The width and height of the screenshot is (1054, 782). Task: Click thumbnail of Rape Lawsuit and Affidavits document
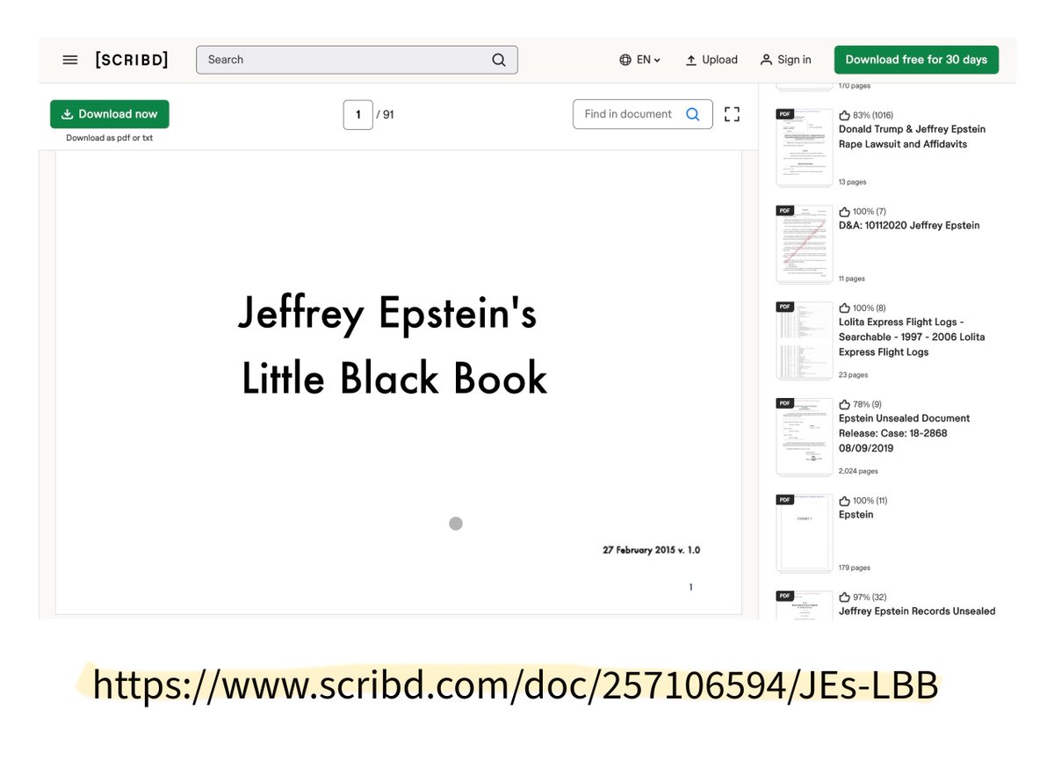pos(804,148)
